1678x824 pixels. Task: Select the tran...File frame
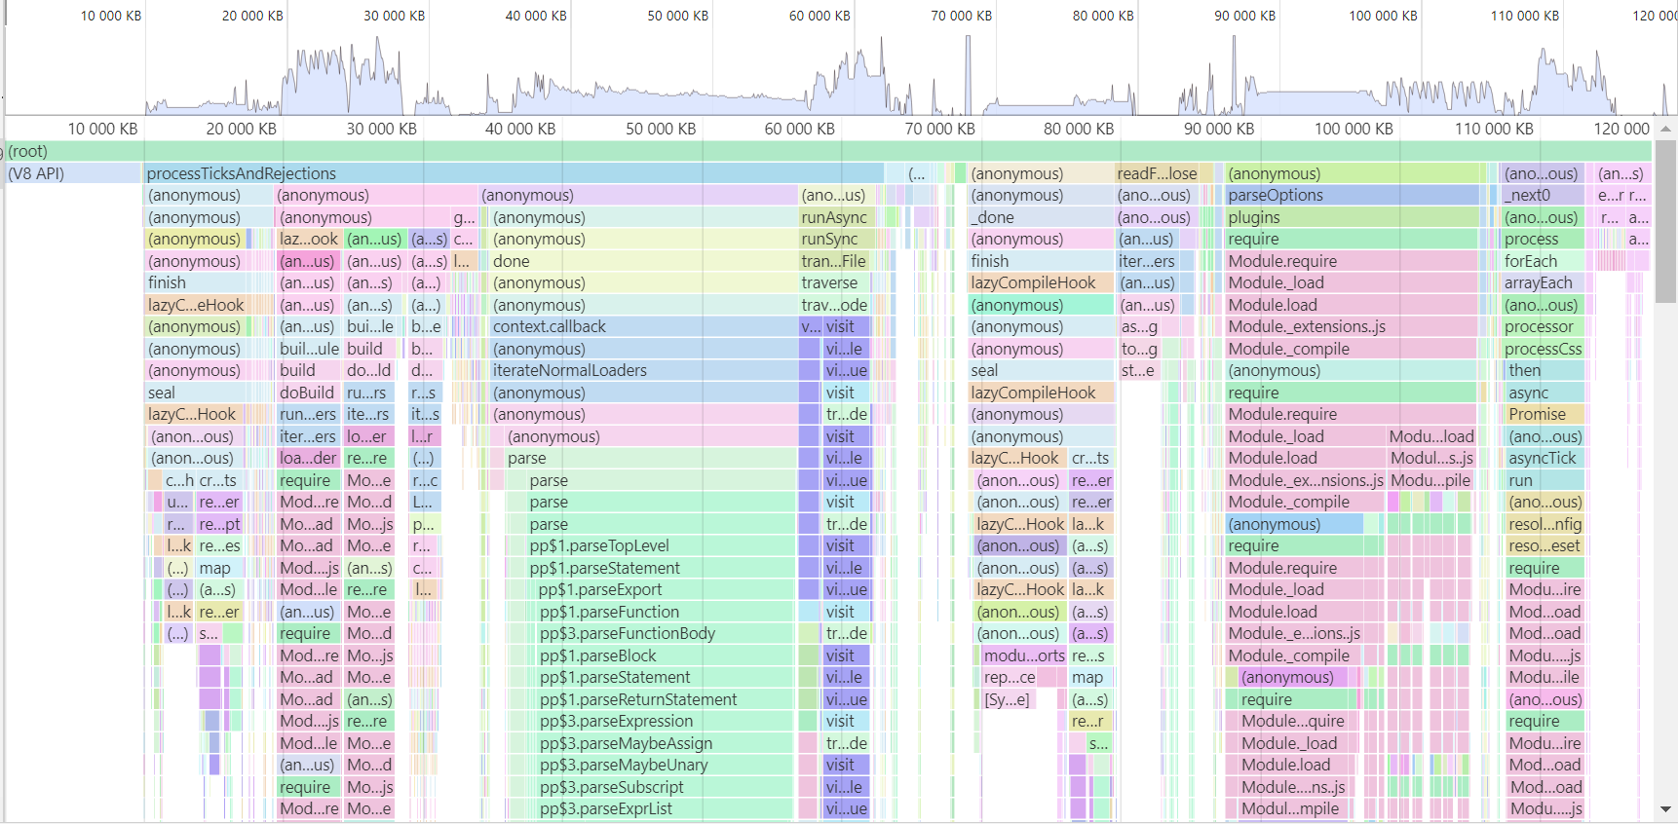pos(835,261)
